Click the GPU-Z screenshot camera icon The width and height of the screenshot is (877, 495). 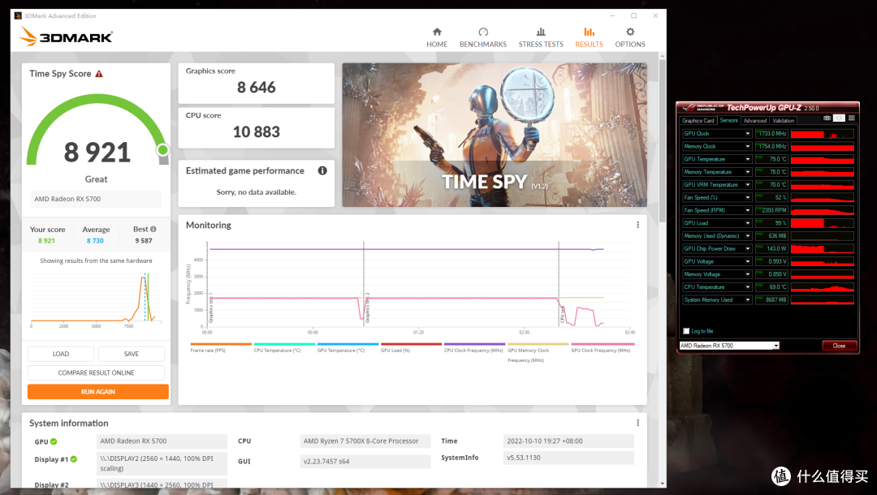tap(827, 118)
